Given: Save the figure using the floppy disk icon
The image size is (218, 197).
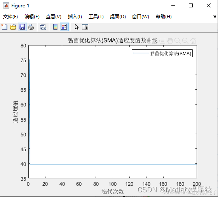Looking at the screenshot, I should click(x=22, y=27).
